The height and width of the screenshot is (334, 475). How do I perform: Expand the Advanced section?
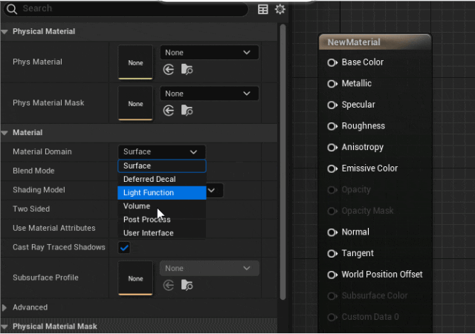pyautogui.click(x=4, y=307)
